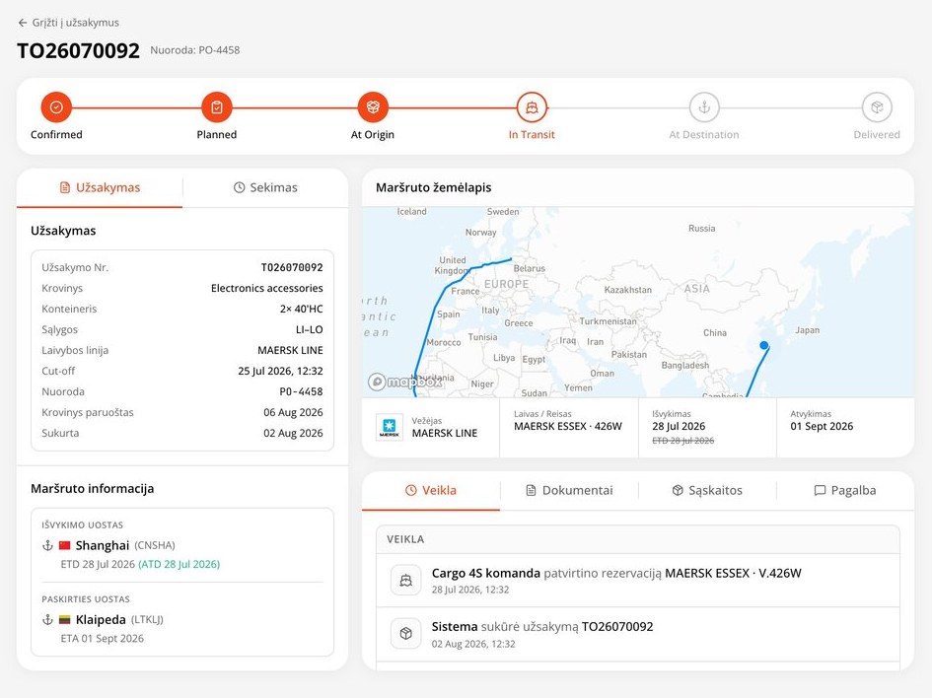This screenshot has height=698, width=932.
Task: Click the green ATD 28 Jul 2026 text
Action: pos(179,564)
